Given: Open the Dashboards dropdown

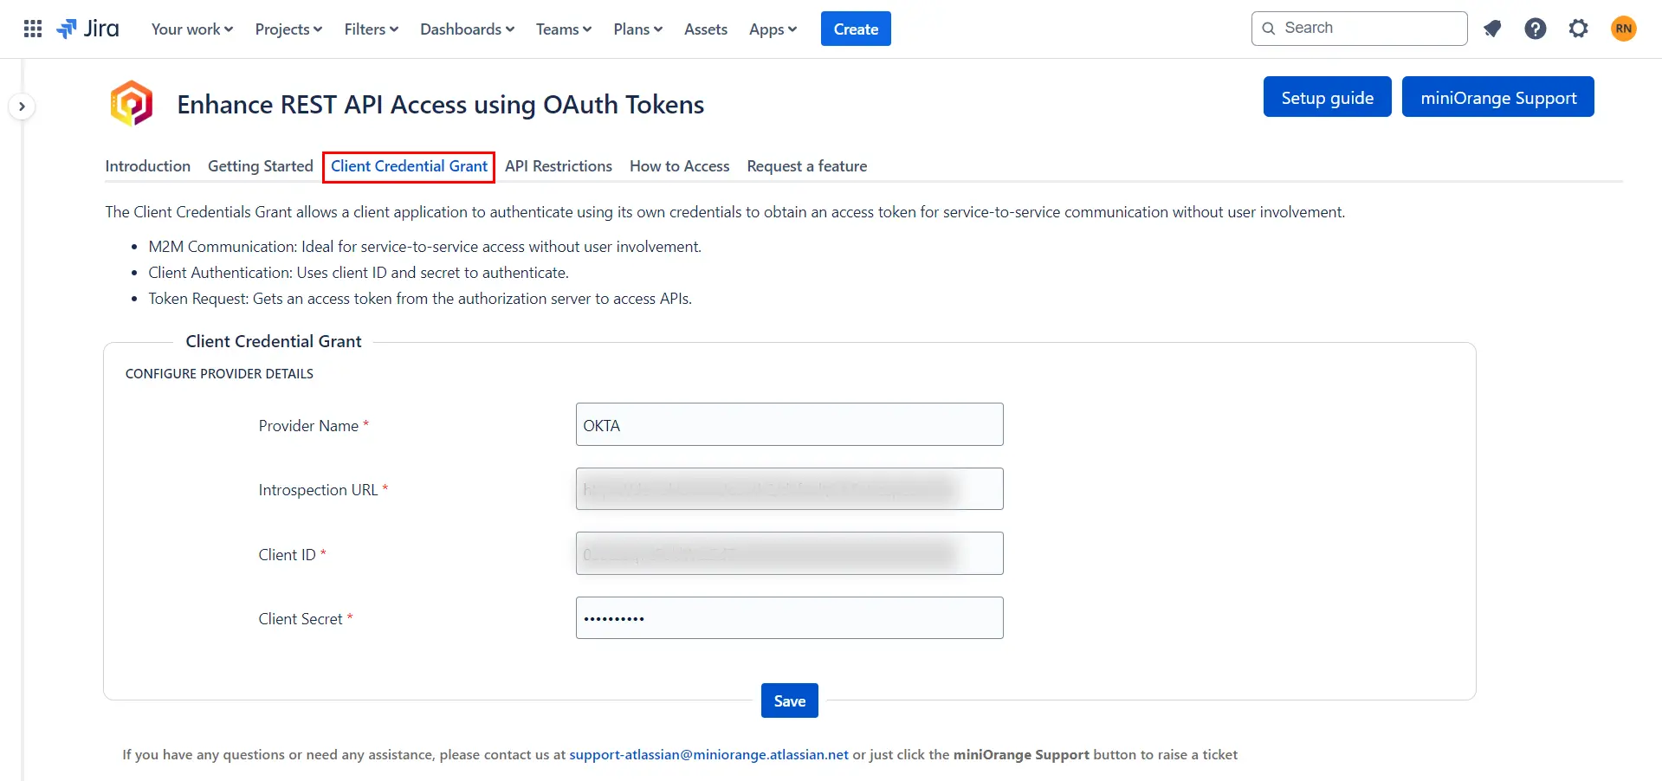Looking at the screenshot, I should 467,29.
